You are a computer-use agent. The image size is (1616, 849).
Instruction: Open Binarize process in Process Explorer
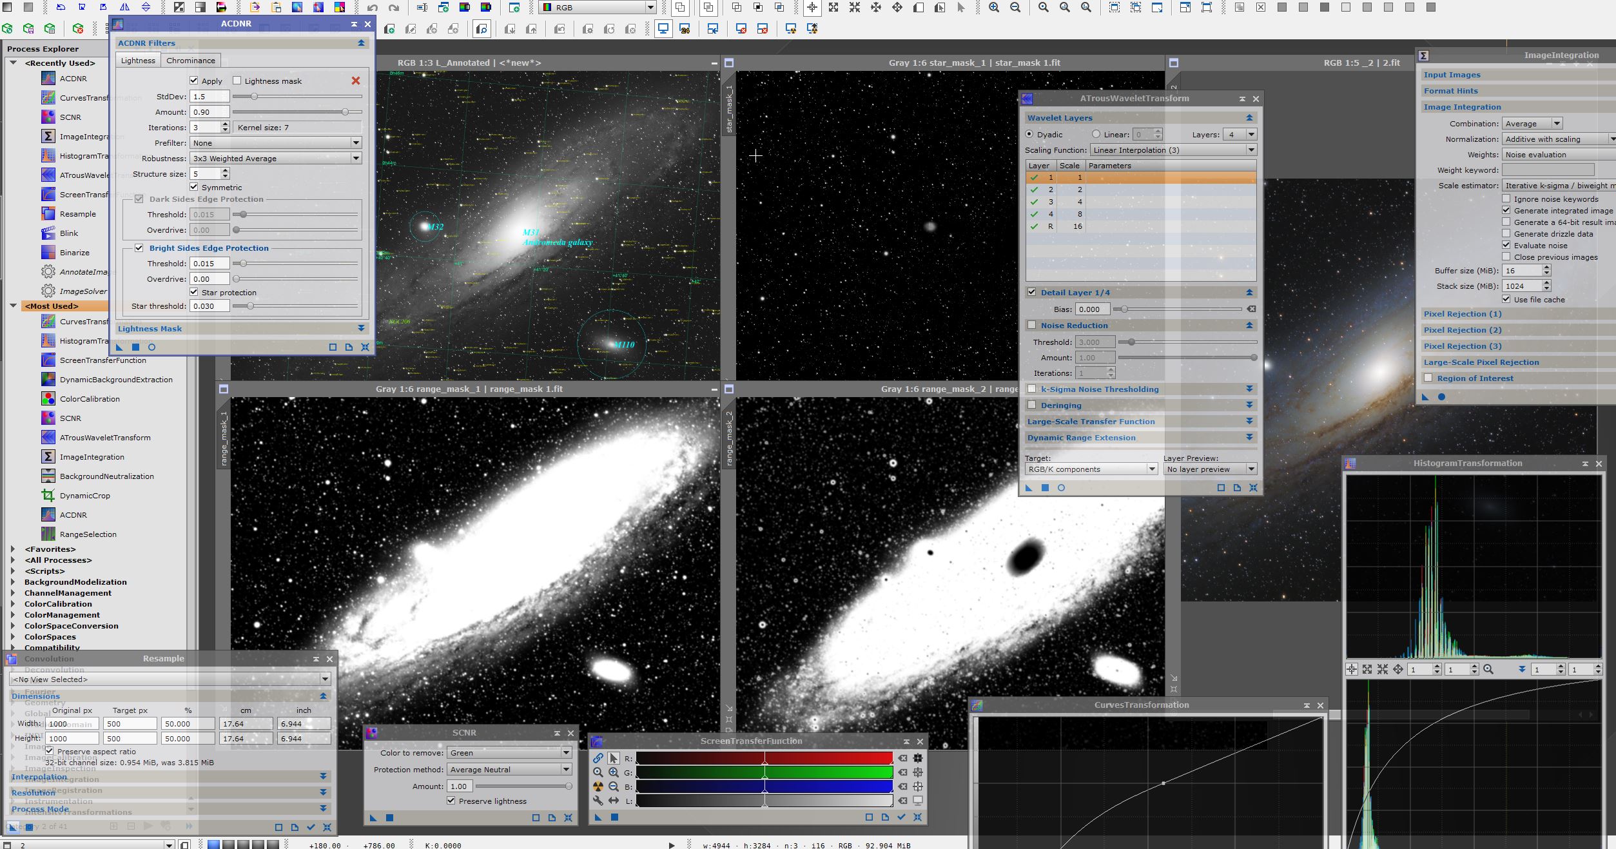[74, 253]
